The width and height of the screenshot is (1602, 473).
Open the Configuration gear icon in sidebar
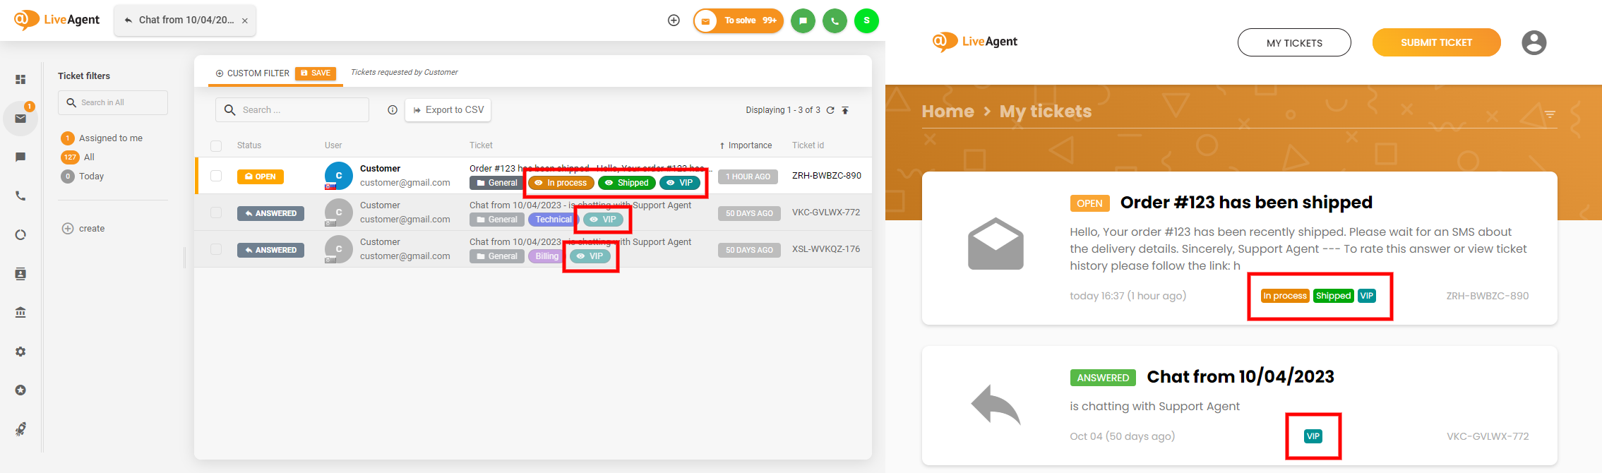point(20,352)
